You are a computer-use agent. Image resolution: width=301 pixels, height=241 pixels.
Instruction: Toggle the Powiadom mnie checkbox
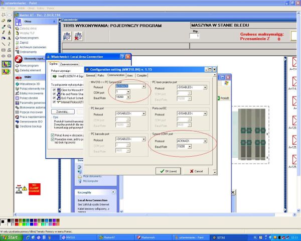(x=52, y=140)
